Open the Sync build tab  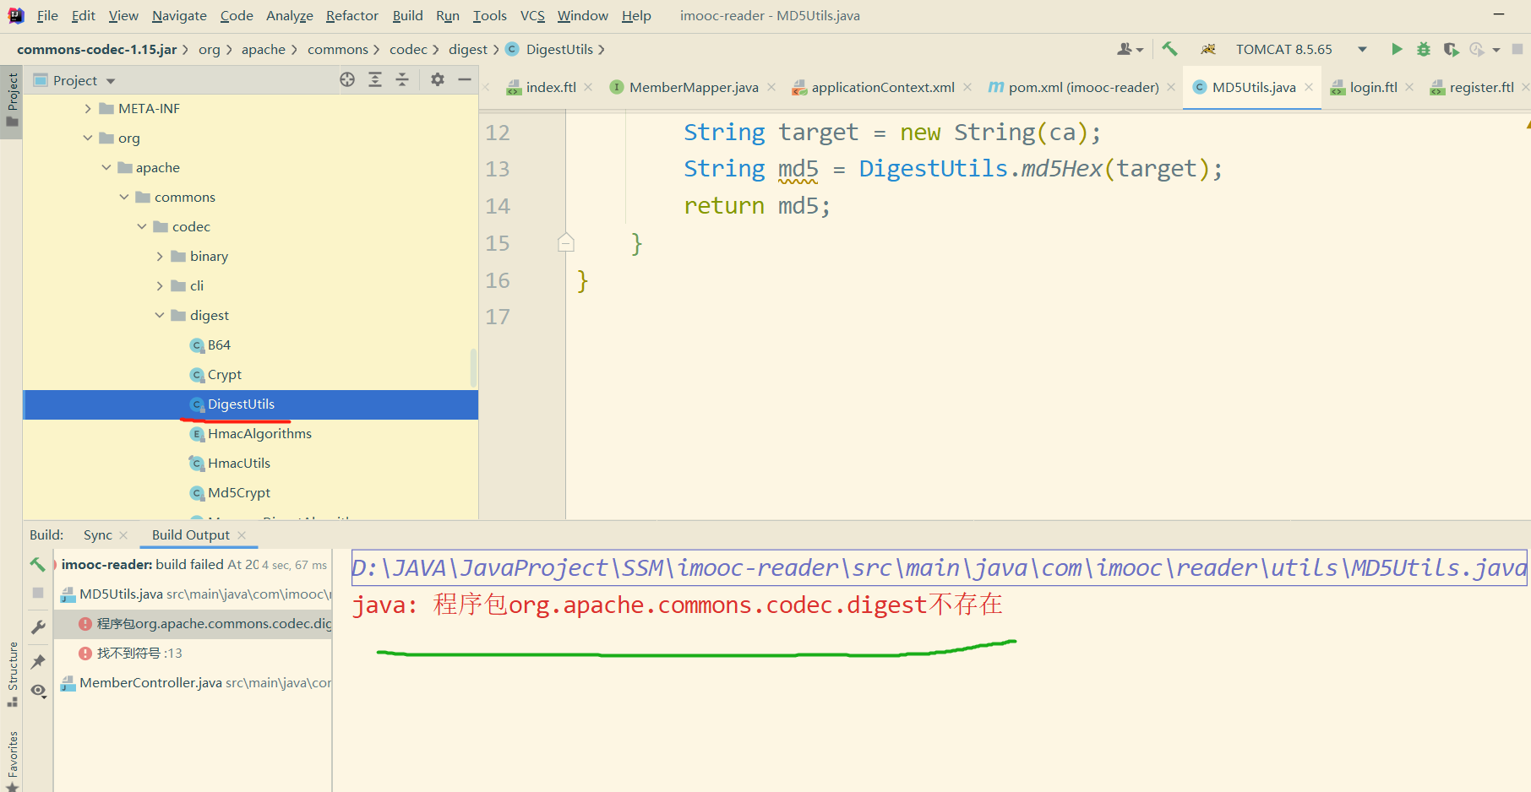[98, 534]
